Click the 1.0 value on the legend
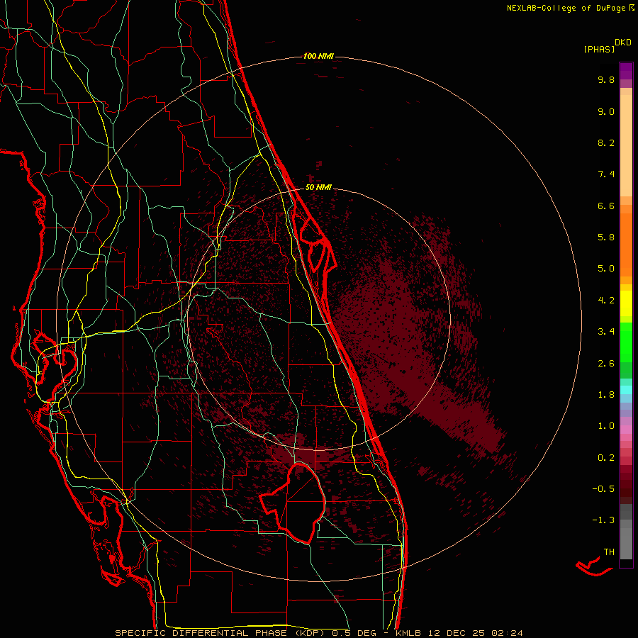638x638 pixels. click(x=606, y=426)
